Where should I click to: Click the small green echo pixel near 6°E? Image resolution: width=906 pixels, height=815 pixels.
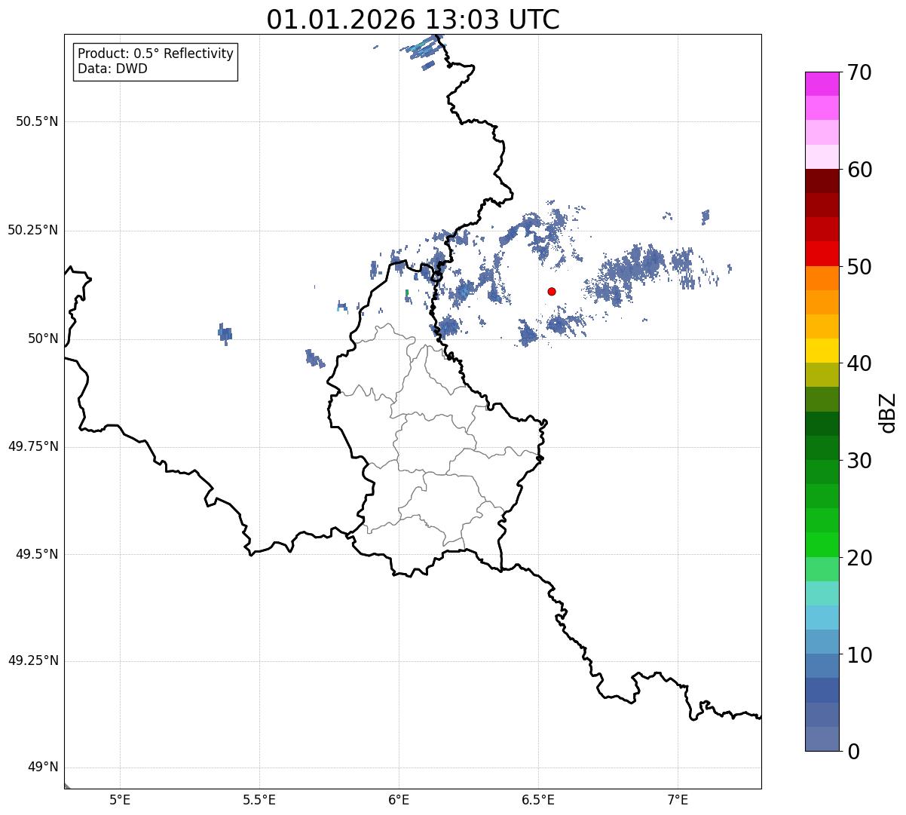click(x=407, y=293)
